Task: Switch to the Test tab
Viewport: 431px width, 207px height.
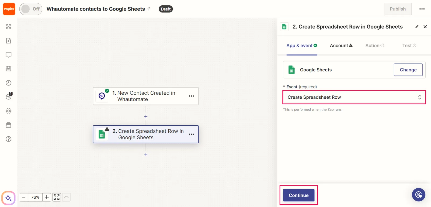Action: 409,46
